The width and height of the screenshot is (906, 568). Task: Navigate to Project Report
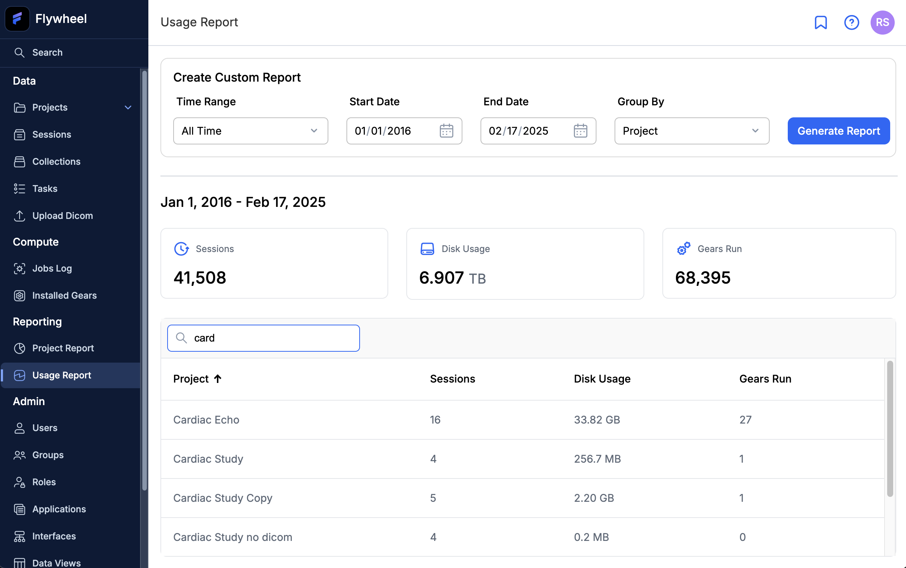(63, 348)
